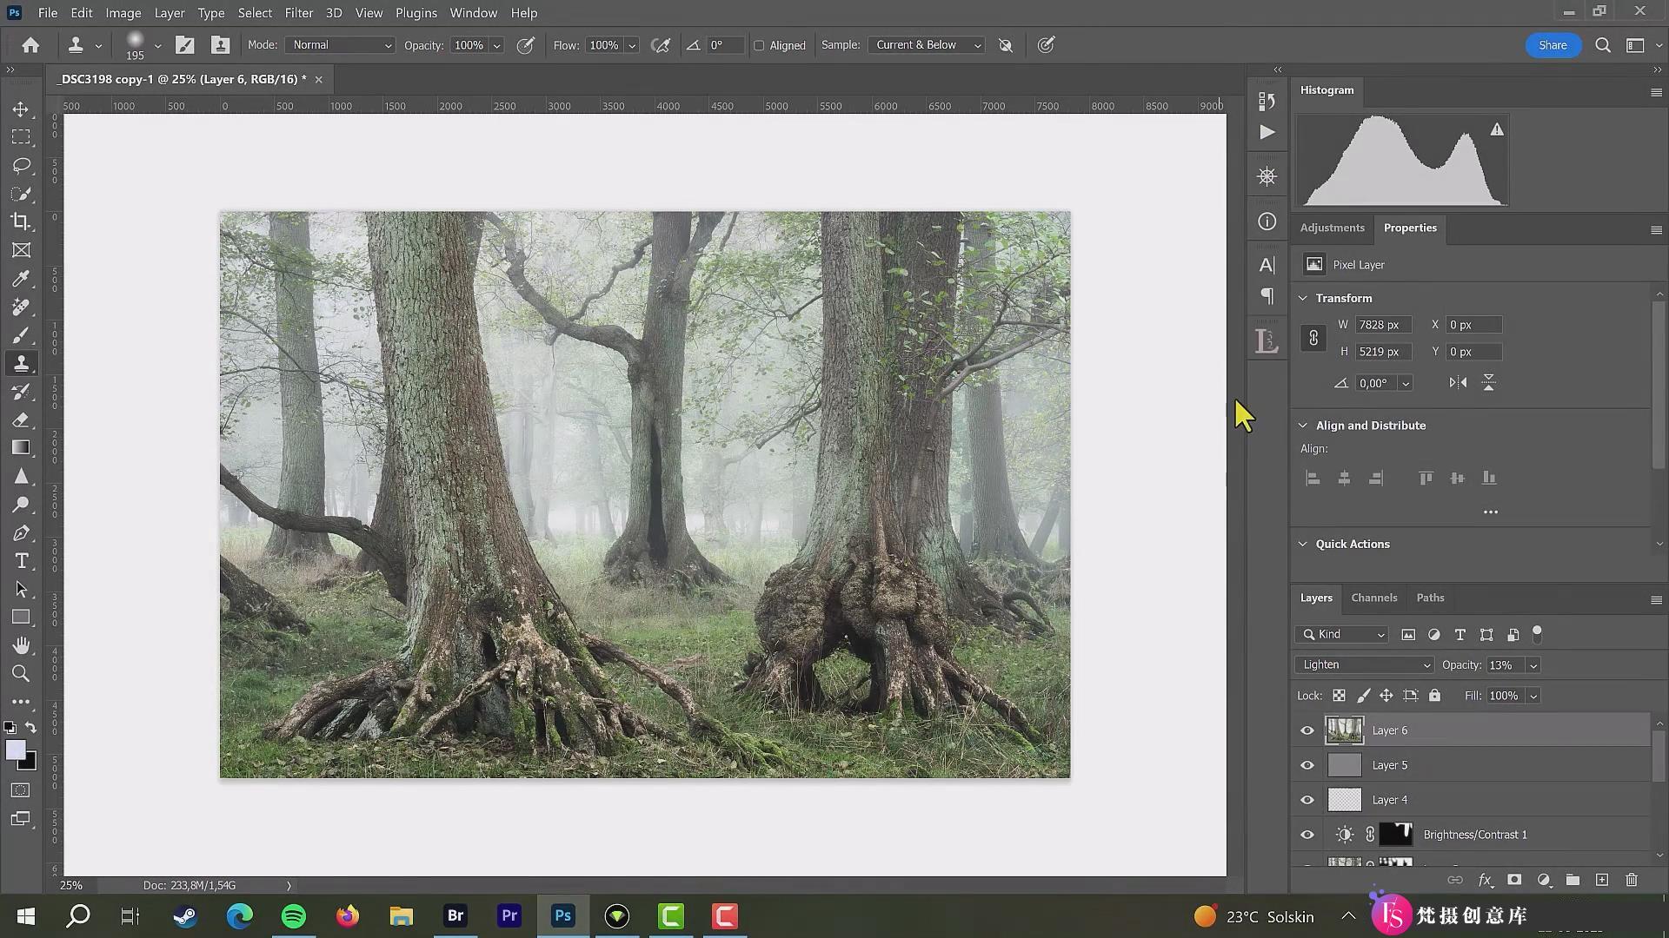
Task: Select the Eraser tool
Action: (21, 419)
